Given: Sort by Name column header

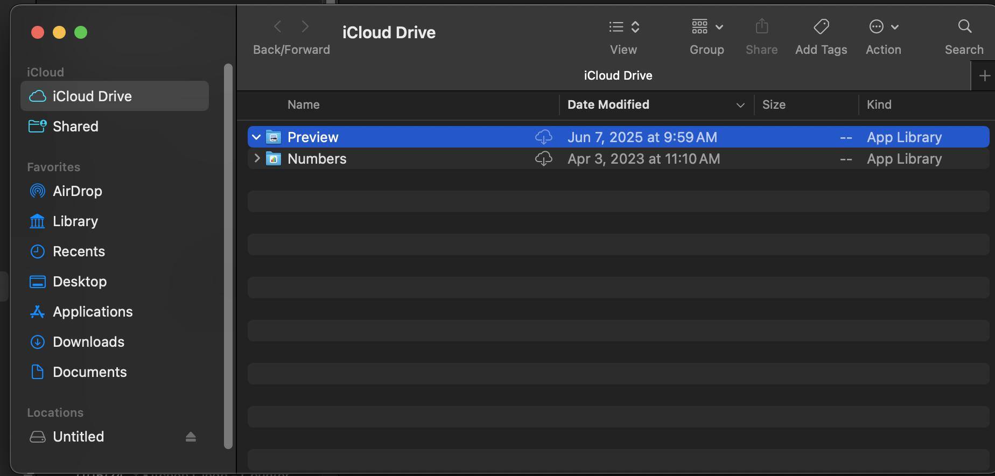Looking at the screenshot, I should click(x=304, y=105).
